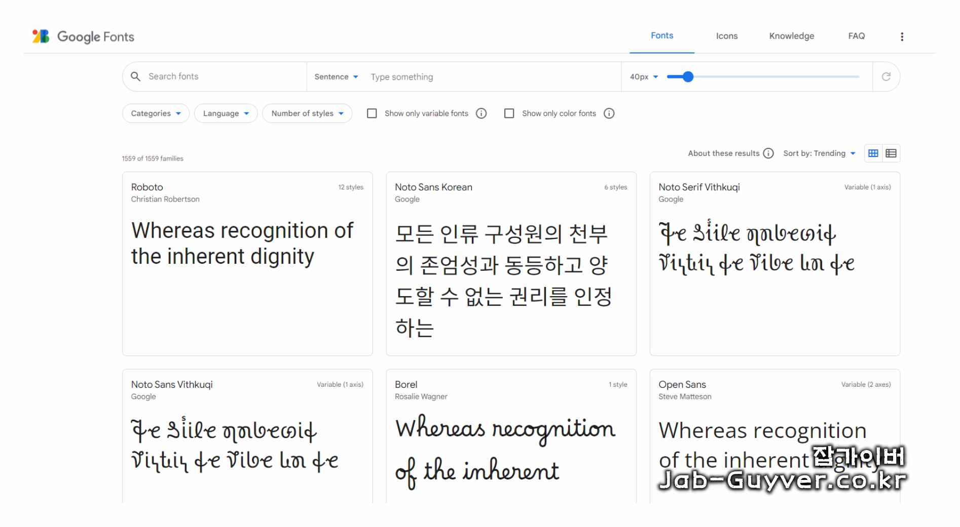Screen dimensions: 960x527
Task: Open variable fonts info icon
Action: pos(481,113)
